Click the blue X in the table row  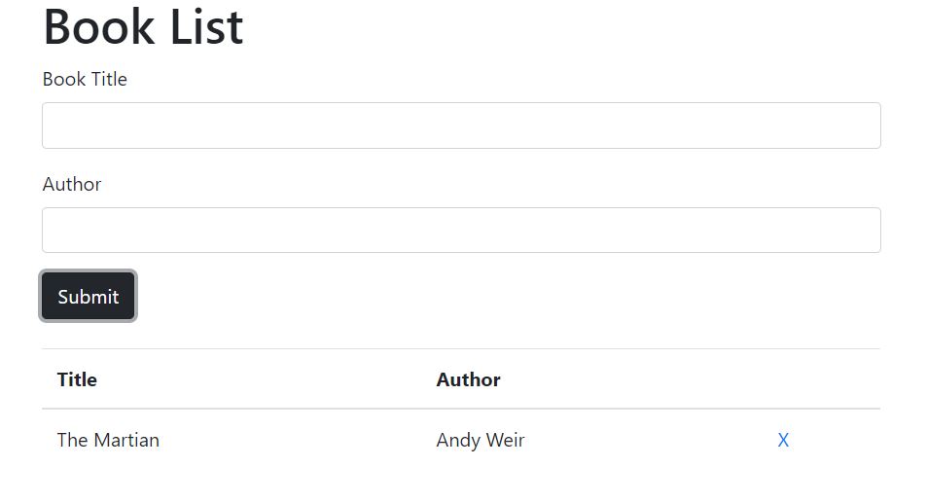(783, 440)
